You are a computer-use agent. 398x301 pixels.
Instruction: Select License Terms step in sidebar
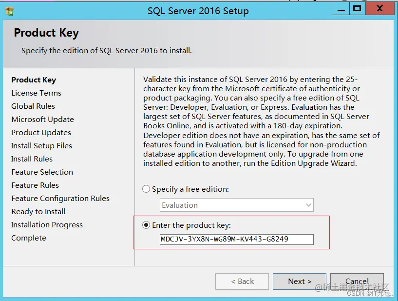37,93
